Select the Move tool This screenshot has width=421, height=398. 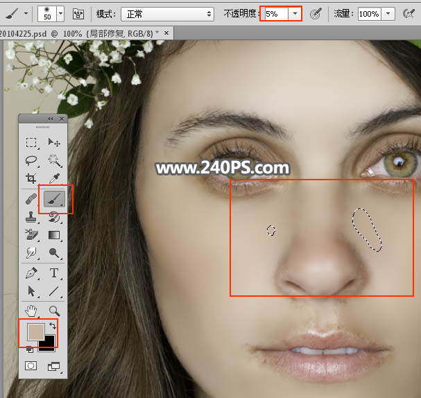(x=54, y=142)
